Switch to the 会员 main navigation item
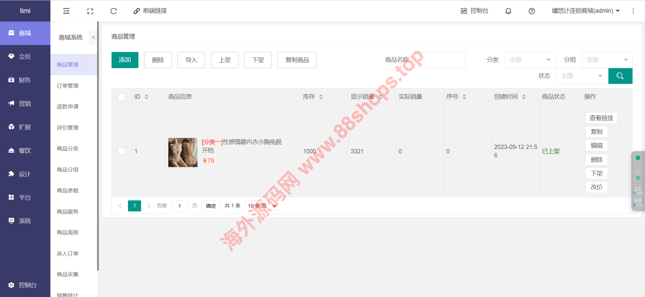Screen dimensions: 645x297 [25, 57]
